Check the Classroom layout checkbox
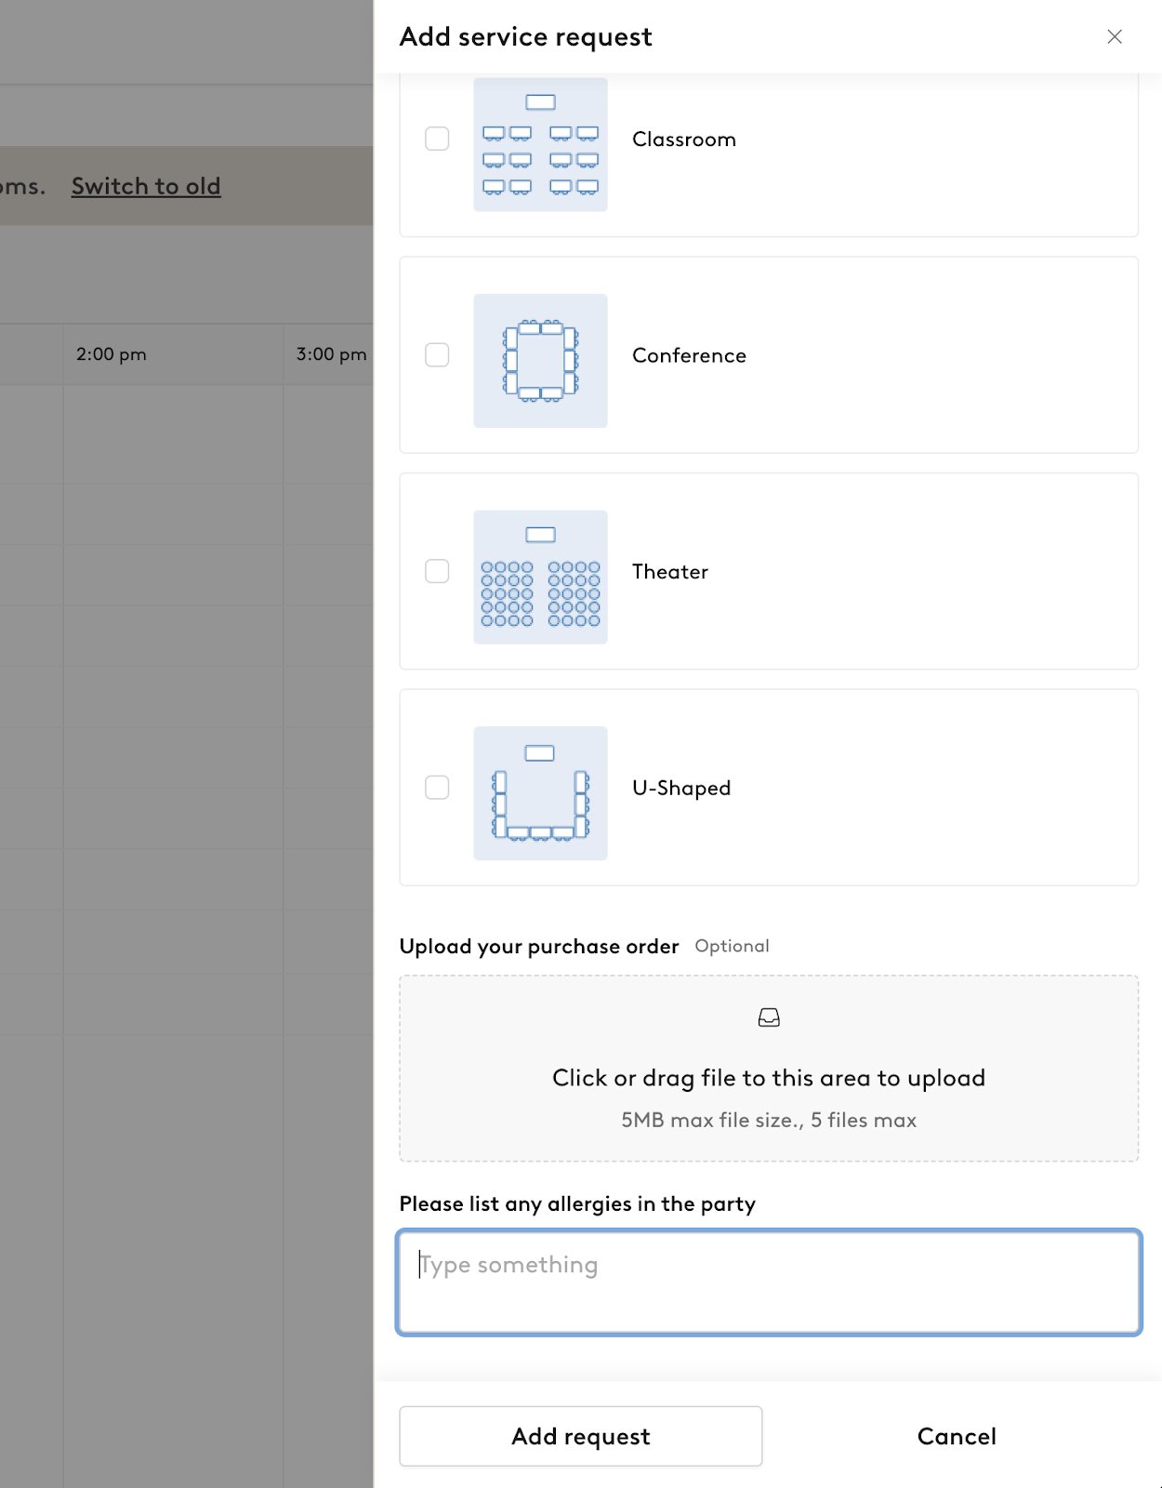1162x1488 pixels. pos(437,139)
